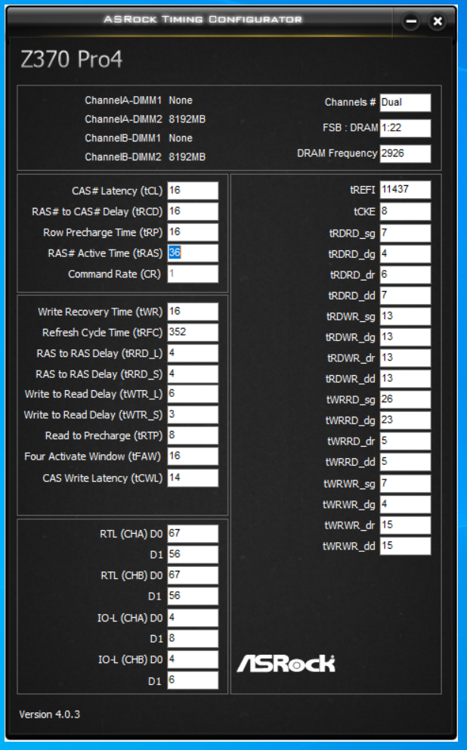Select the FSB : DRAM ratio field
467x750 pixels.
pos(405,129)
